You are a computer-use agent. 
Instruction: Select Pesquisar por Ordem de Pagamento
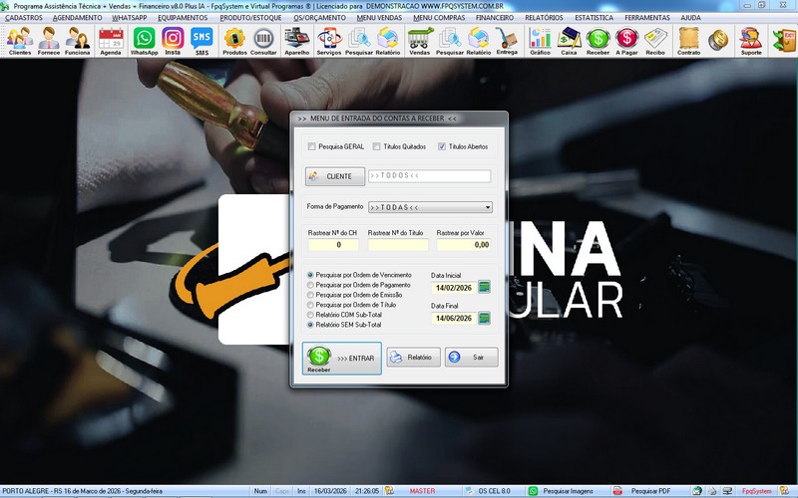310,285
